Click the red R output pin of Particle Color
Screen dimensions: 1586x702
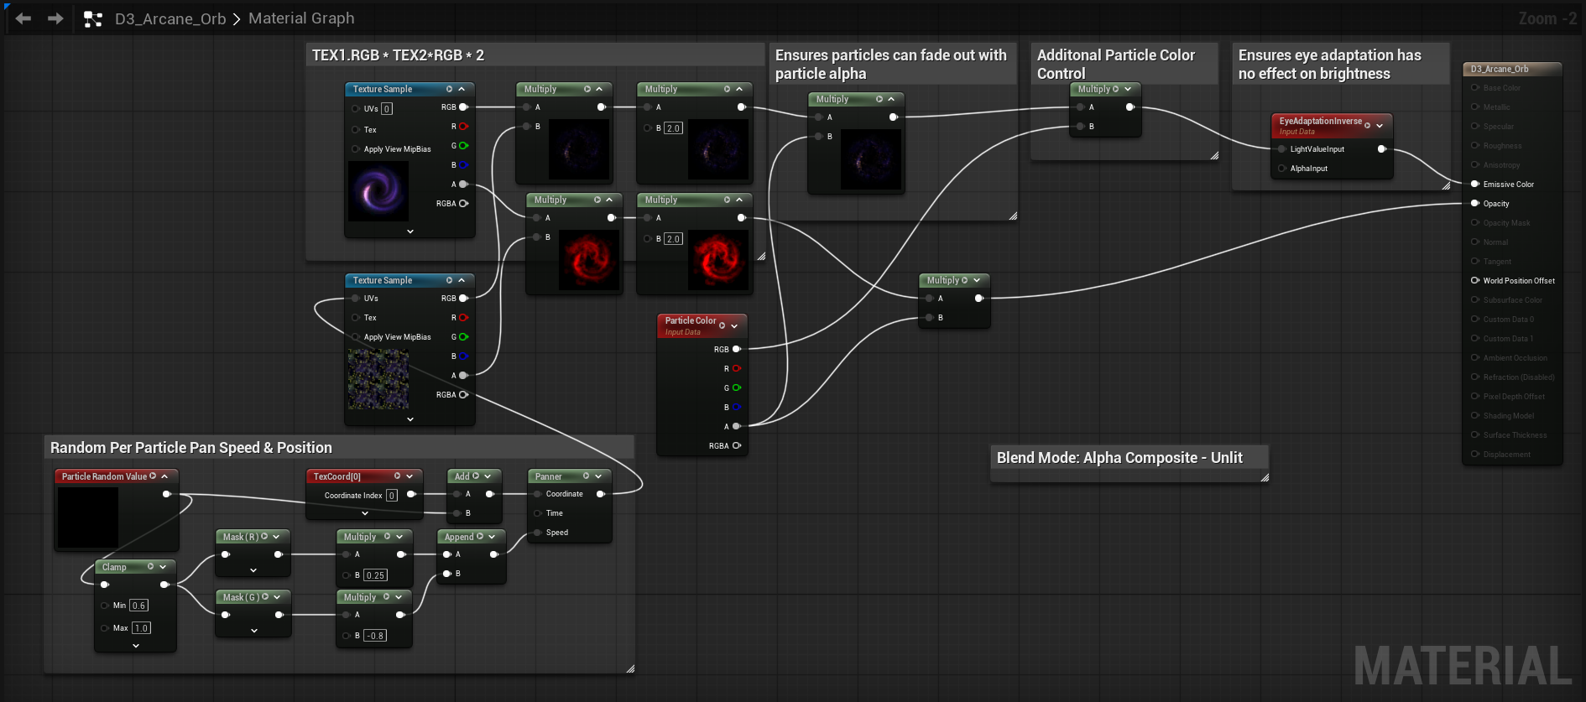coord(736,368)
